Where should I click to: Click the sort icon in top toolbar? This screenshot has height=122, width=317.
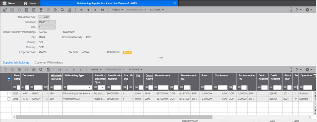pos(70,10)
